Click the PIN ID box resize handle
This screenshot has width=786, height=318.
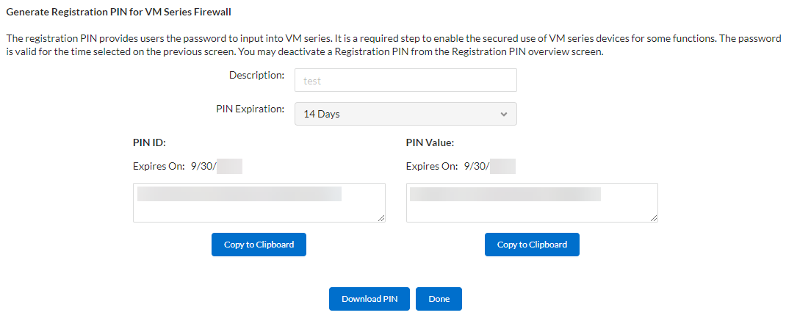pos(382,218)
